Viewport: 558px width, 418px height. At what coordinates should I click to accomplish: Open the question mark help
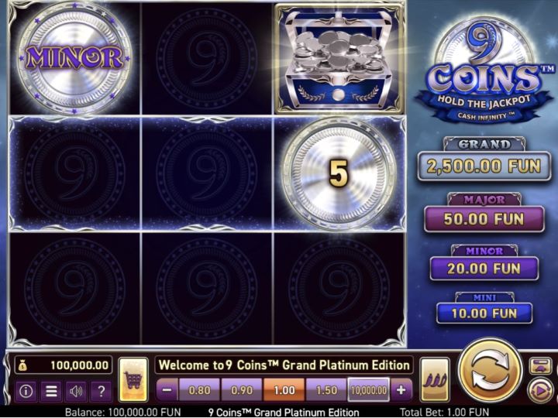click(101, 391)
